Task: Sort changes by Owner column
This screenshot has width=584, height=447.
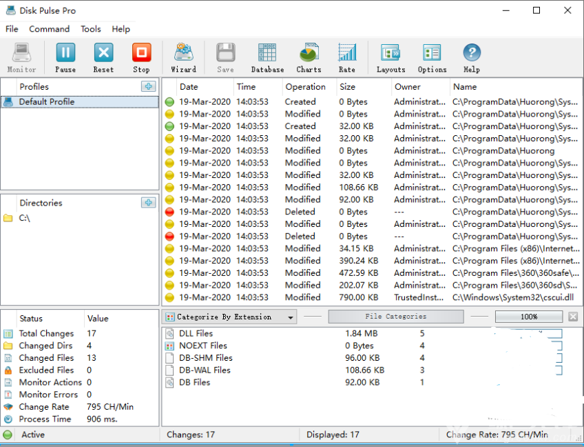Action: 421,86
